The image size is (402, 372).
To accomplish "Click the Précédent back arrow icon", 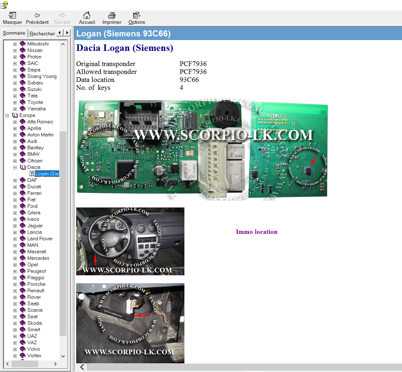I will pos(37,16).
